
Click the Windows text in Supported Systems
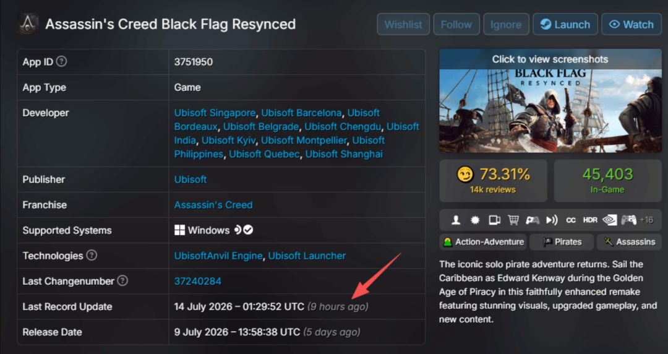pos(209,230)
